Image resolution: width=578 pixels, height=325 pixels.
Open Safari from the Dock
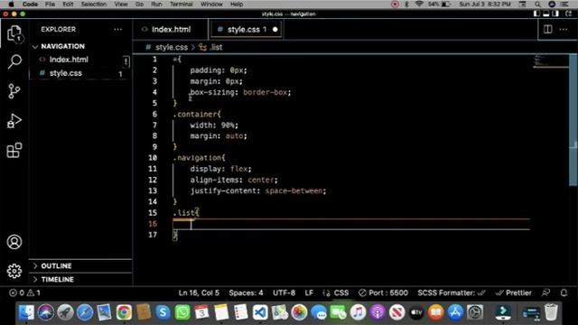click(85, 312)
